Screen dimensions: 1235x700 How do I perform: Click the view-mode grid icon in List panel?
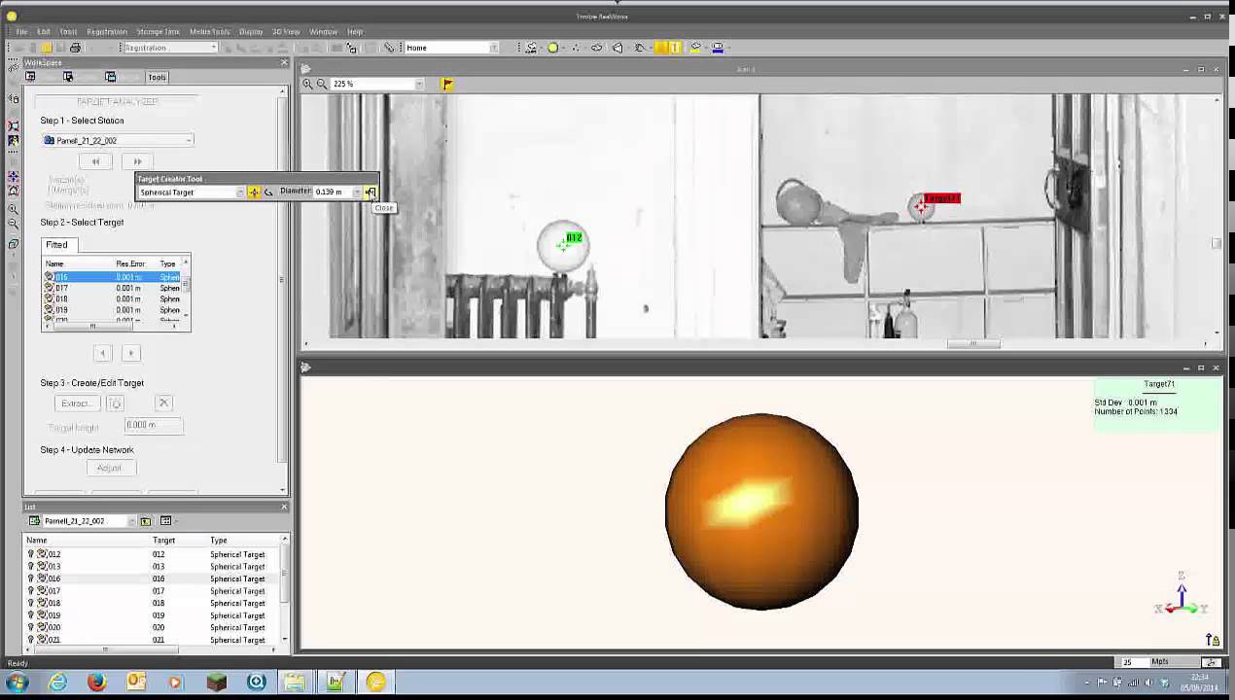165,521
